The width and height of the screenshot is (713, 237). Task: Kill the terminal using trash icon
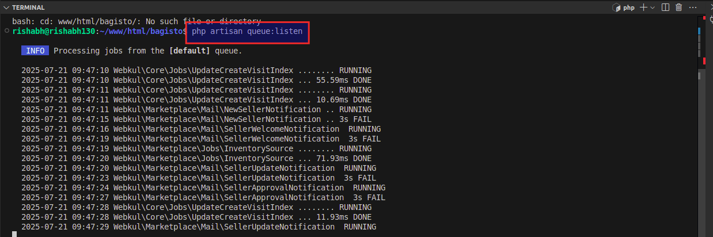(x=678, y=7)
